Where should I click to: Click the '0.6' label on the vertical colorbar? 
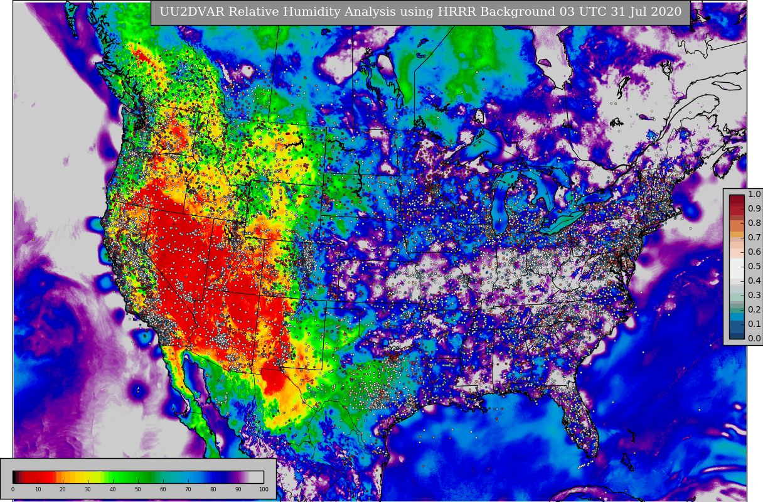point(755,252)
